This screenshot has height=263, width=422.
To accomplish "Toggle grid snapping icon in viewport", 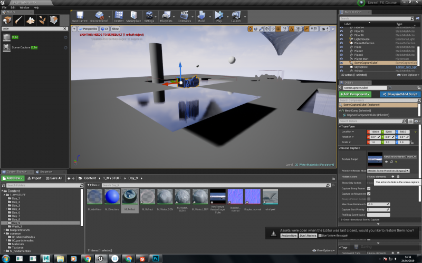I will (279, 29).
